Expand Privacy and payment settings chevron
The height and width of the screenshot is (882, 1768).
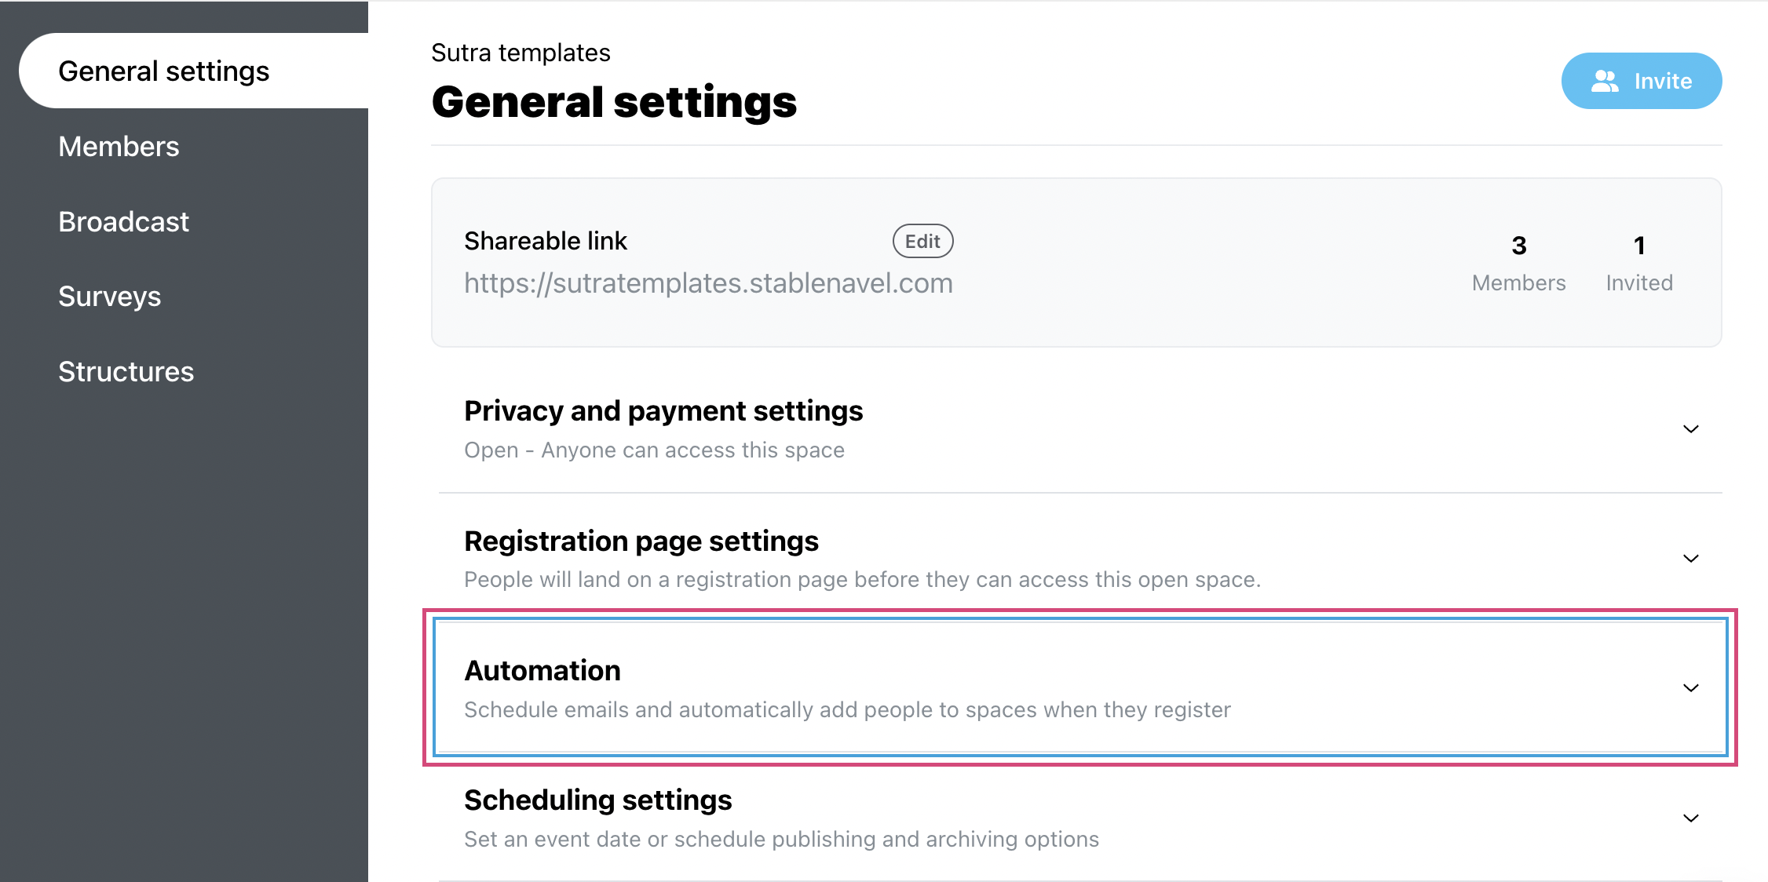pyautogui.click(x=1691, y=428)
